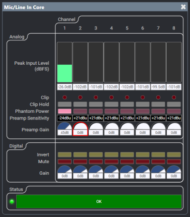Viewport: 190px width, 217px height.
Task: Click the green OK status bar
Action: coord(99,201)
